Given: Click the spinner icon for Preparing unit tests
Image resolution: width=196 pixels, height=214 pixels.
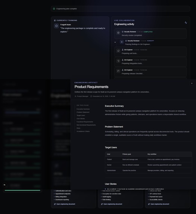Looking at the screenshot, I should (118, 51).
